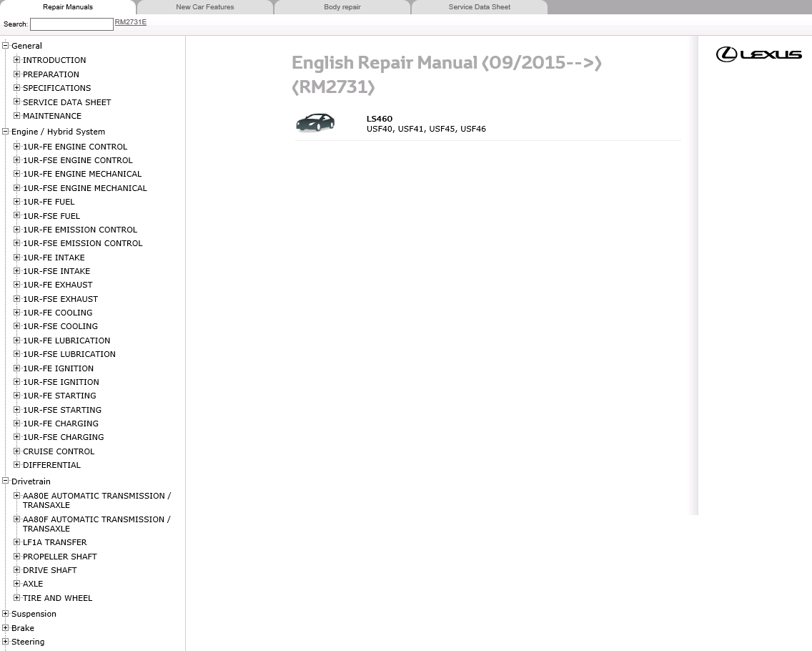Expand the SERVICE DATA SHEET tree node
The height and width of the screenshot is (651, 812).
[x=17, y=102]
